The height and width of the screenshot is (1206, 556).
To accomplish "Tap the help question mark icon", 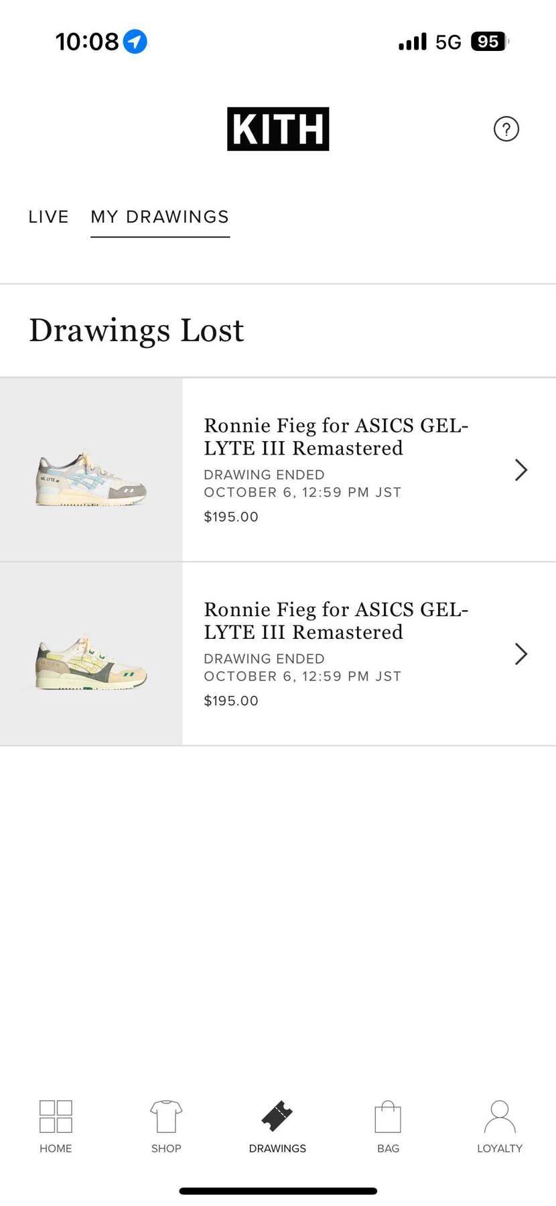I will coord(506,129).
